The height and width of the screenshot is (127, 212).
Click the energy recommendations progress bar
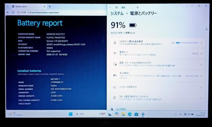coord(187,43)
